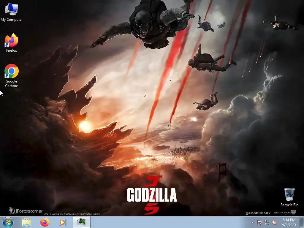Viewport: 304px width, 228px height.
Task: Open Windows Explorer from taskbar
Action: coord(26,222)
